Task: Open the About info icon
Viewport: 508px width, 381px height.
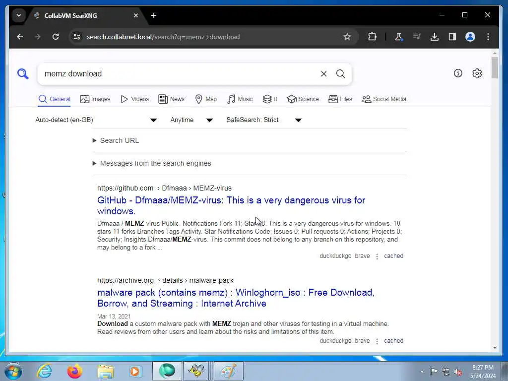Action: click(x=458, y=73)
